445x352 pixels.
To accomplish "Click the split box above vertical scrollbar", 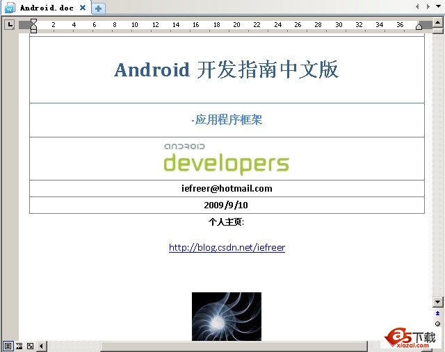I will coord(438,31).
